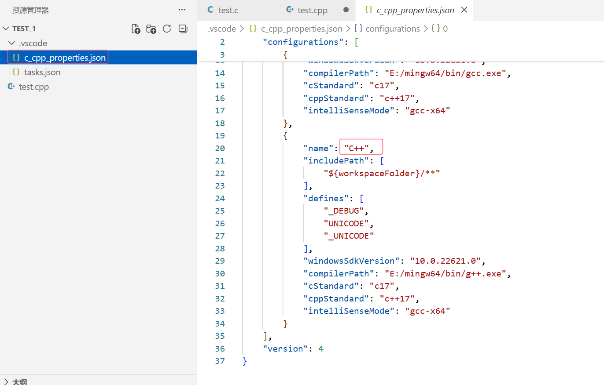604x385 pixels.
Task: Click unsaved dot on test.cpp tab
Action: (346, 10)
